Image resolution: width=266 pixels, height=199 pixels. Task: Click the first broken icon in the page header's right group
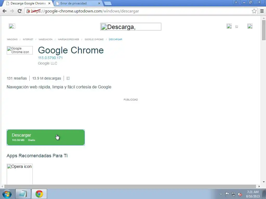229,26
